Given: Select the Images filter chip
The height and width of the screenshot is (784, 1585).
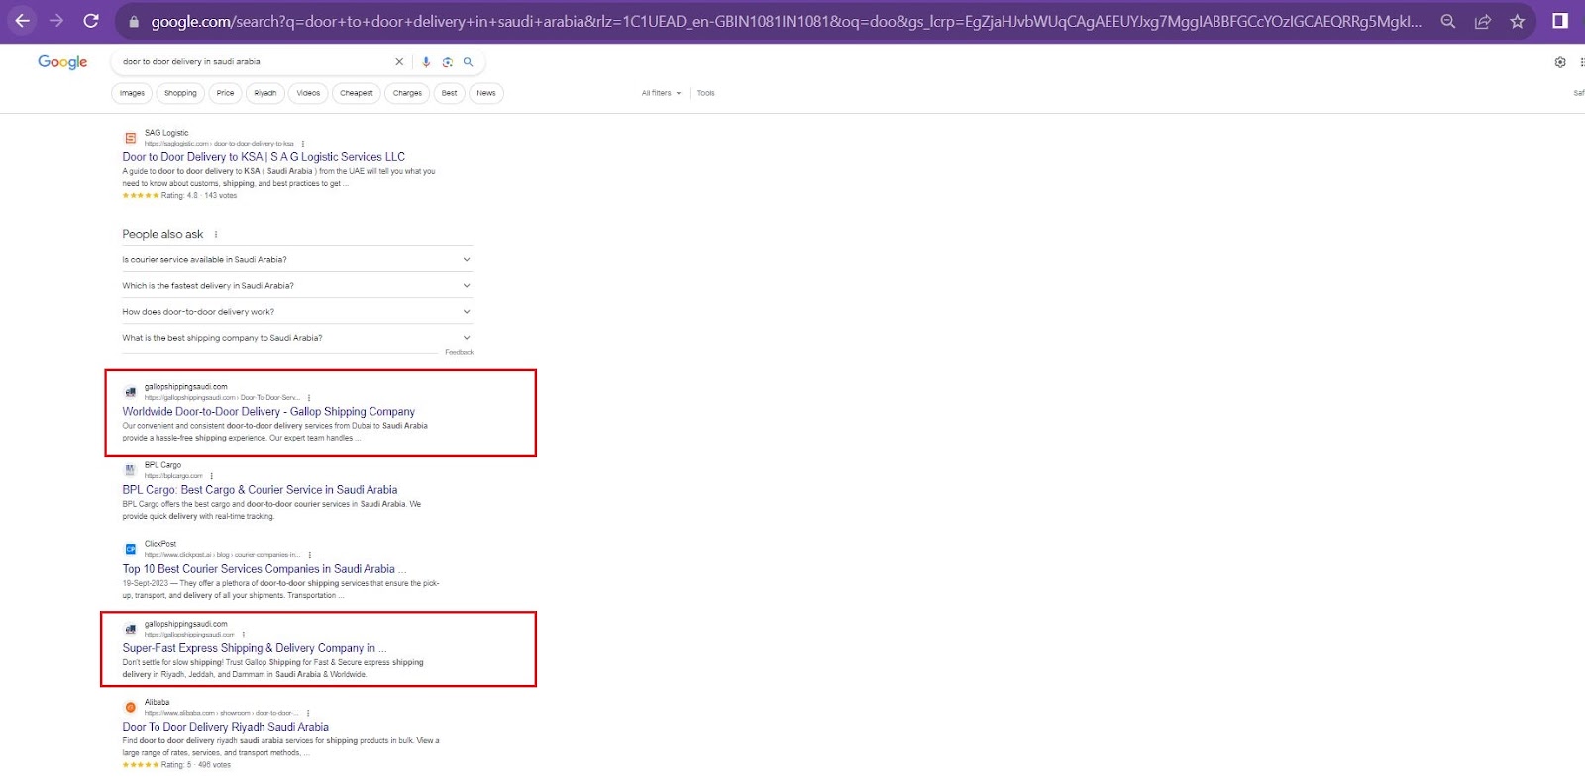Looking at the screenshot, I should [x=132, y=93].
